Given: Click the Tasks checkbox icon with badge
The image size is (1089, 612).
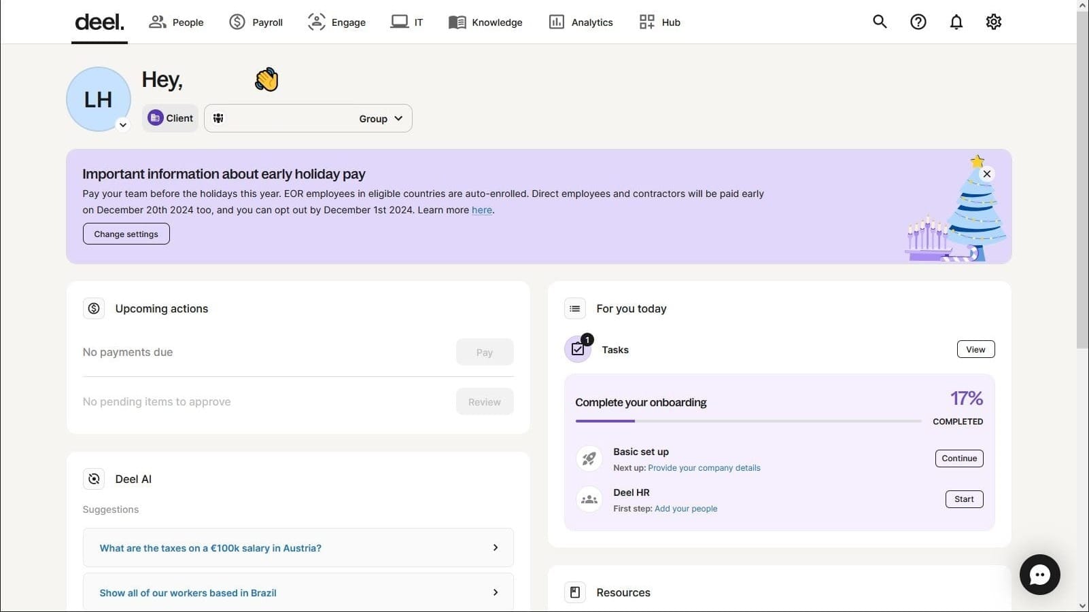Looking at the screenshot, I should (578, 349).
